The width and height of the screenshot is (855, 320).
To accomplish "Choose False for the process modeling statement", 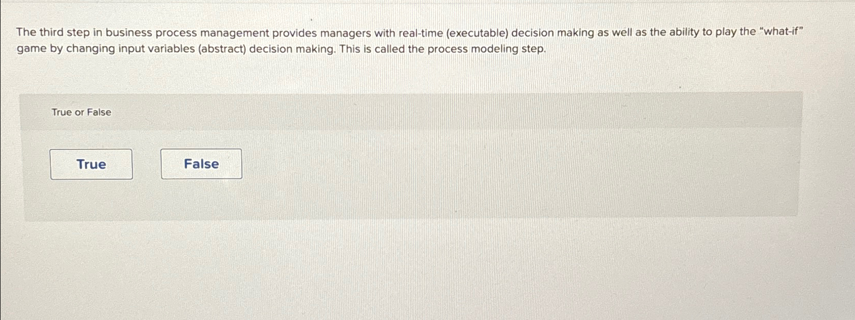I will coord(201,163).
